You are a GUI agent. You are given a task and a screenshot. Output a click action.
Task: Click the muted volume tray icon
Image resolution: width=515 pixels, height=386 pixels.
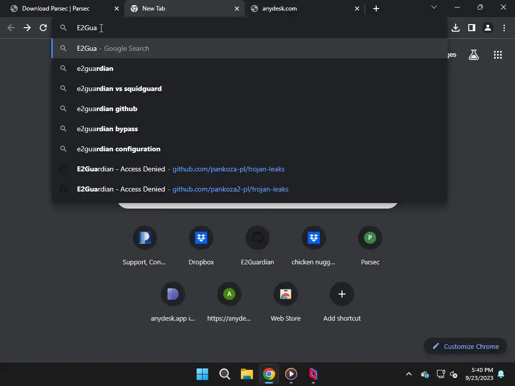[454, 374]
